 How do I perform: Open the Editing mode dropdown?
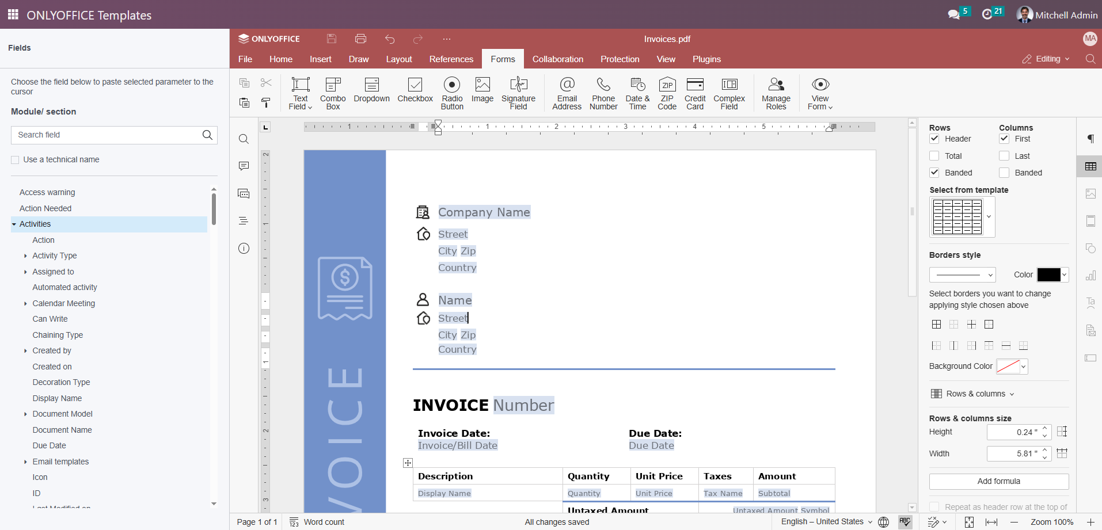(x=1046, y=59)
